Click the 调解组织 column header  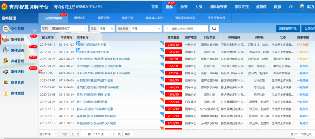click(x=234, y=38)
